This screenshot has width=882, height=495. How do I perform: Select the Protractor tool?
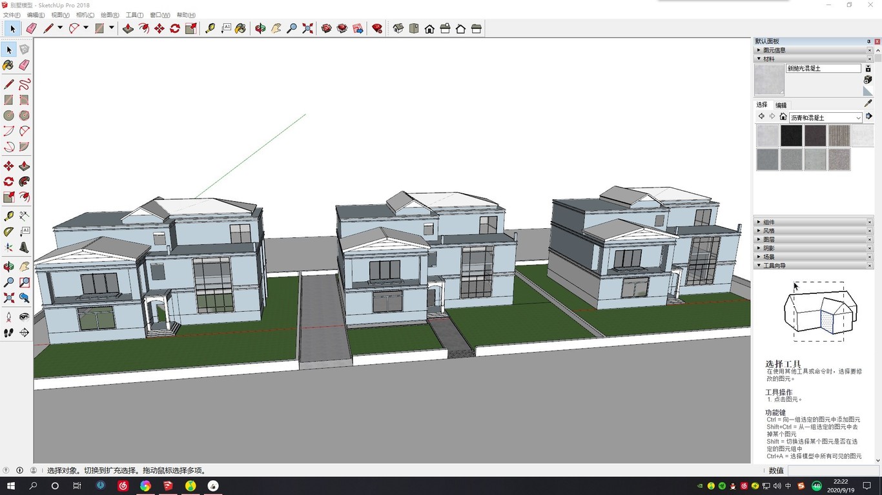9,231
